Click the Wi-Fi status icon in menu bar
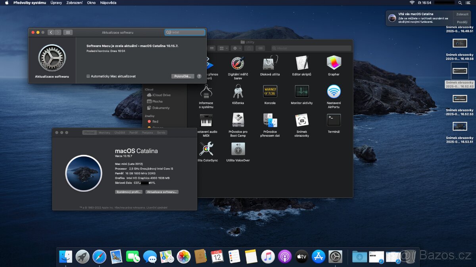 click(x=412, y=3)
